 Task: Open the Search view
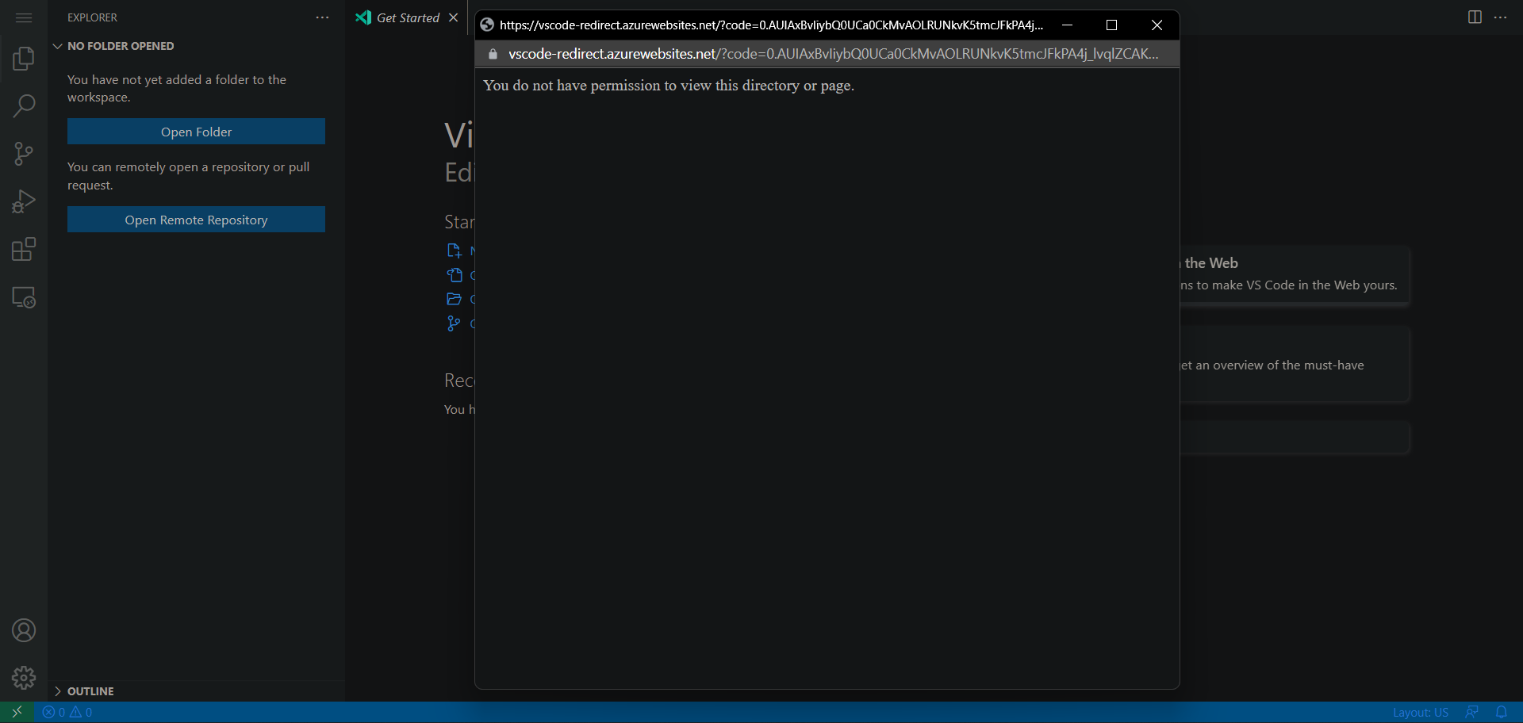[x=24, y=105]
